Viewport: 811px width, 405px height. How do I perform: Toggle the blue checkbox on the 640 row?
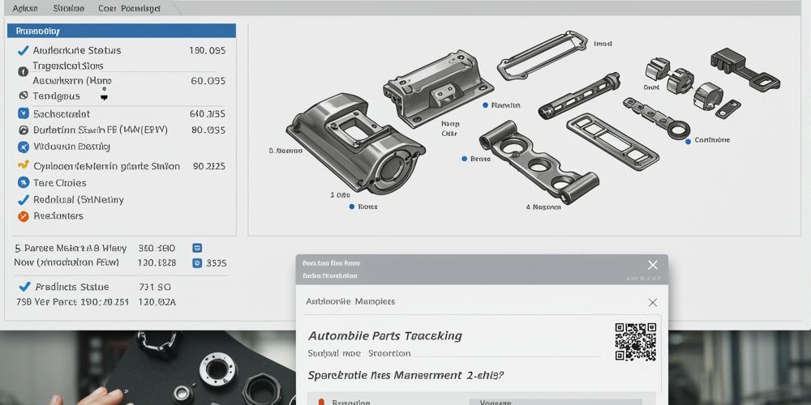pos(24,114)
